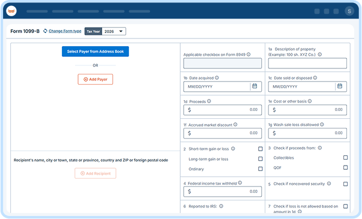
Task: Click the 1d Proceeds amount field
Action: click(x=223, y=110)
